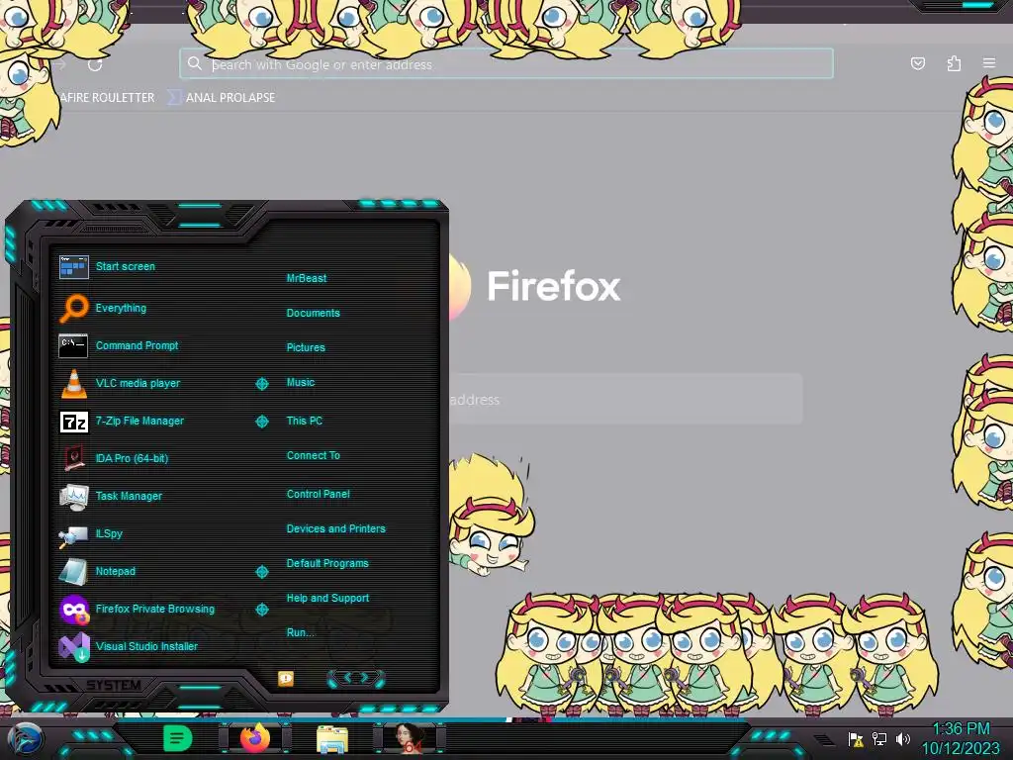Open the clock showing 1:36 PM
The width and height of the screenshot is (1013, 760).
tap(961, 738)
